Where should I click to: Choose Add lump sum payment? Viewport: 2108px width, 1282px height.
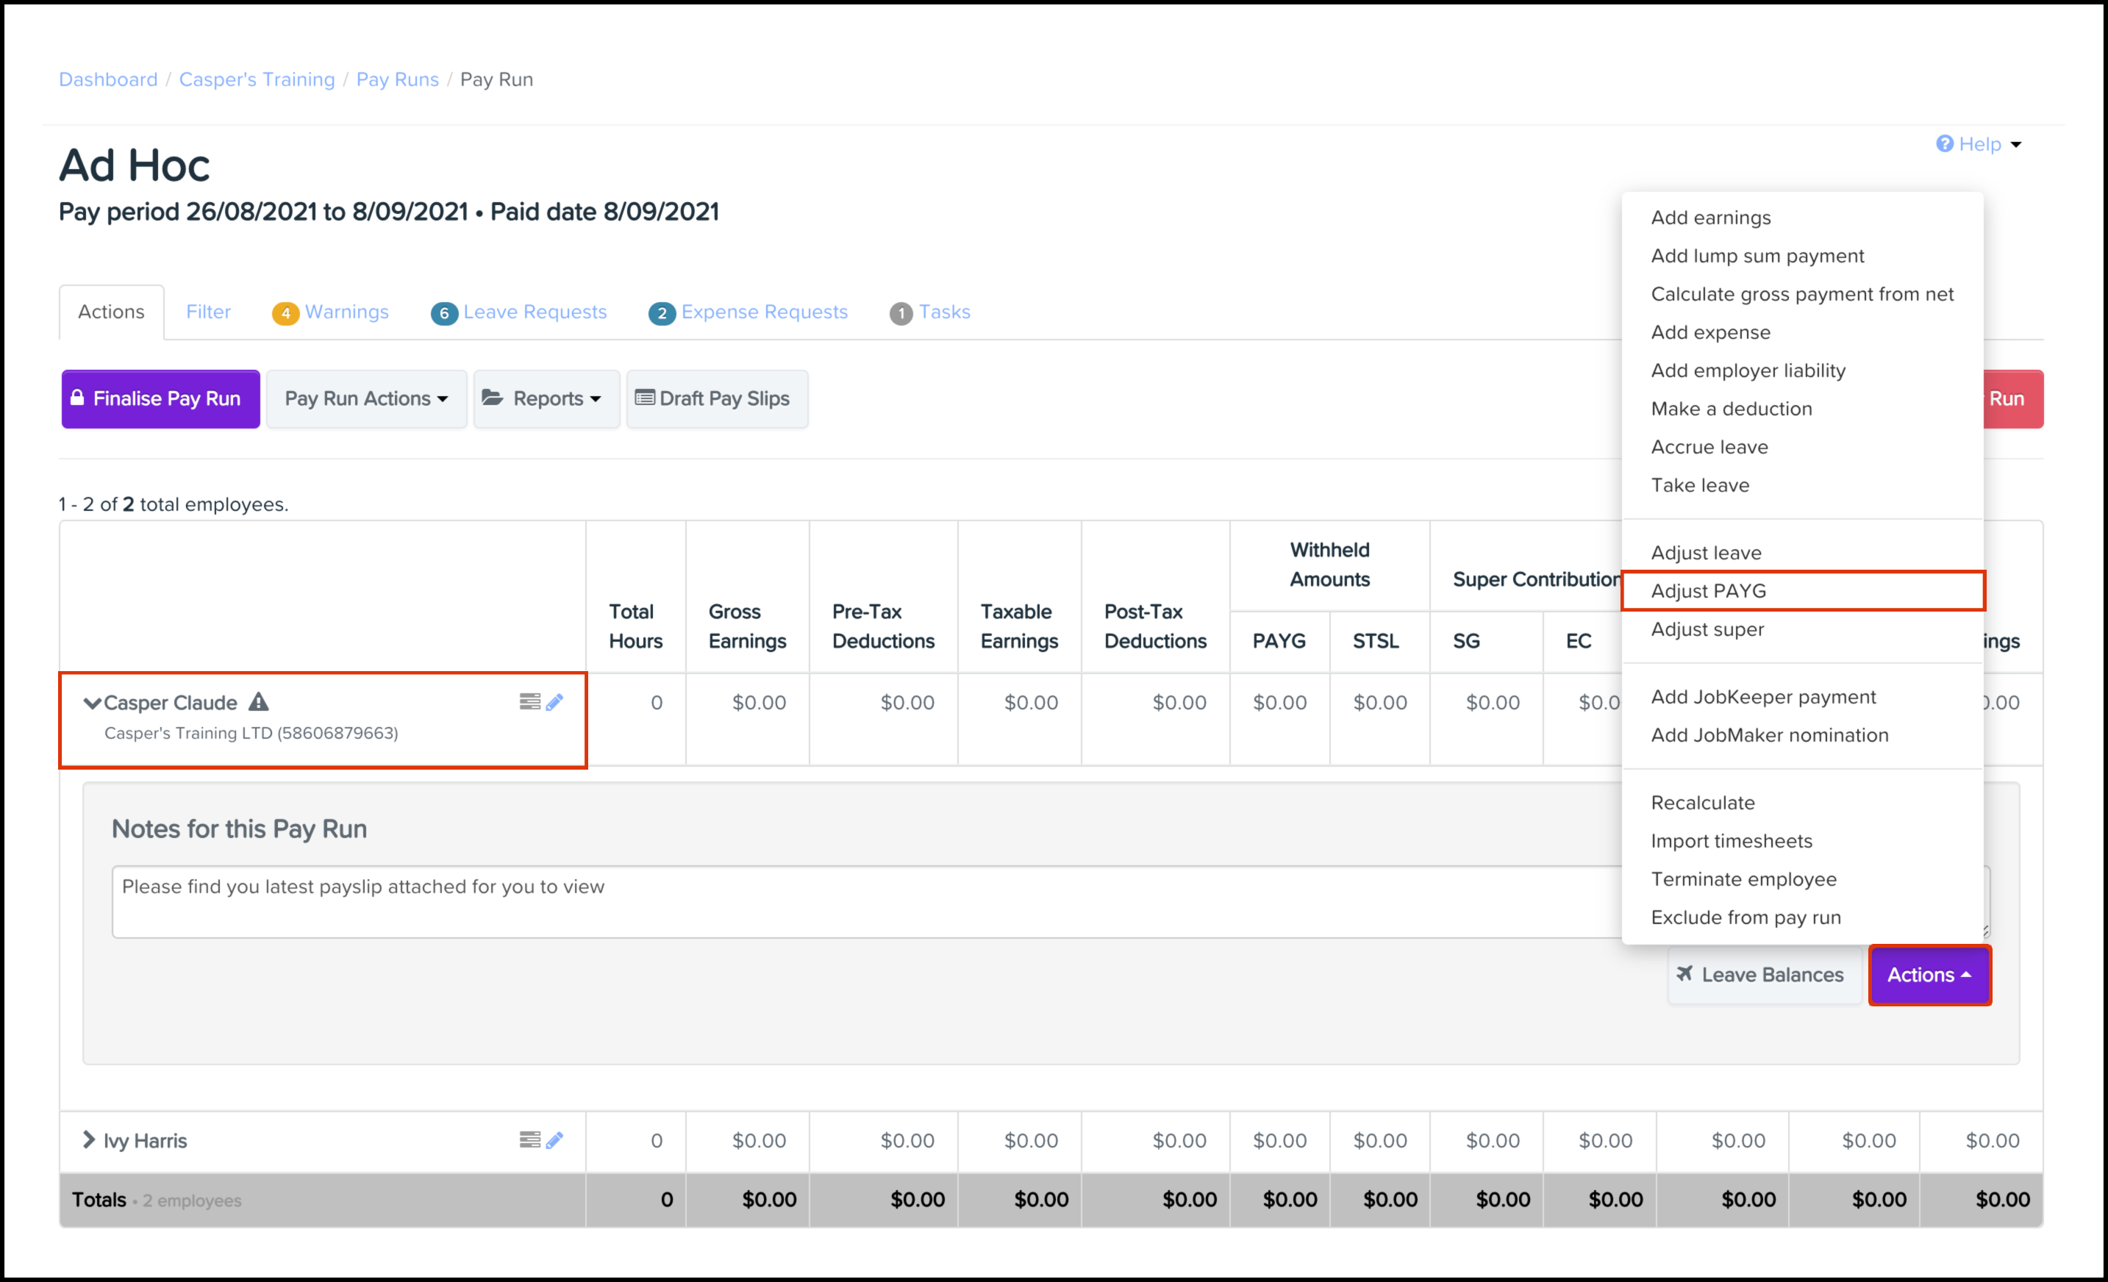1757,256
